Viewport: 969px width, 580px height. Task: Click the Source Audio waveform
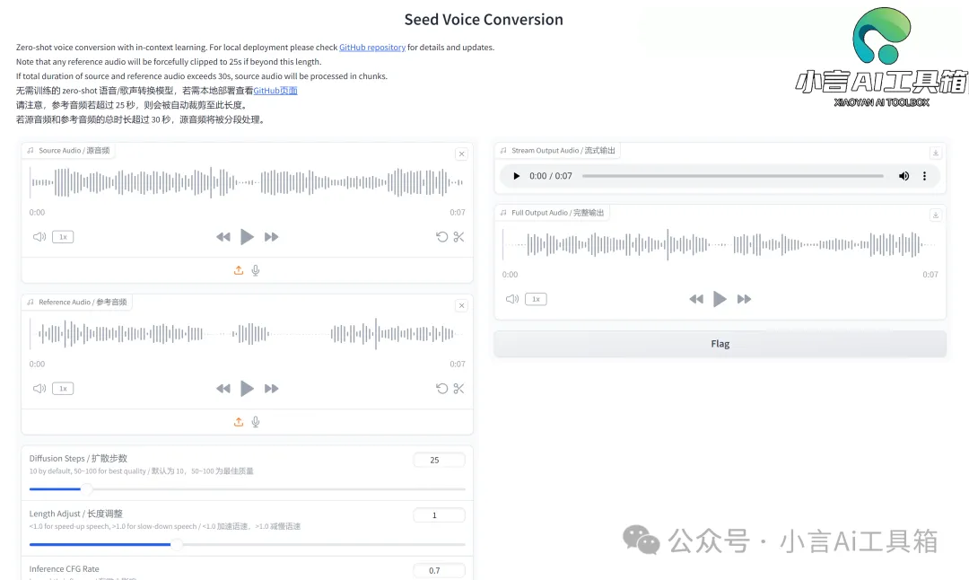[248, 182]
